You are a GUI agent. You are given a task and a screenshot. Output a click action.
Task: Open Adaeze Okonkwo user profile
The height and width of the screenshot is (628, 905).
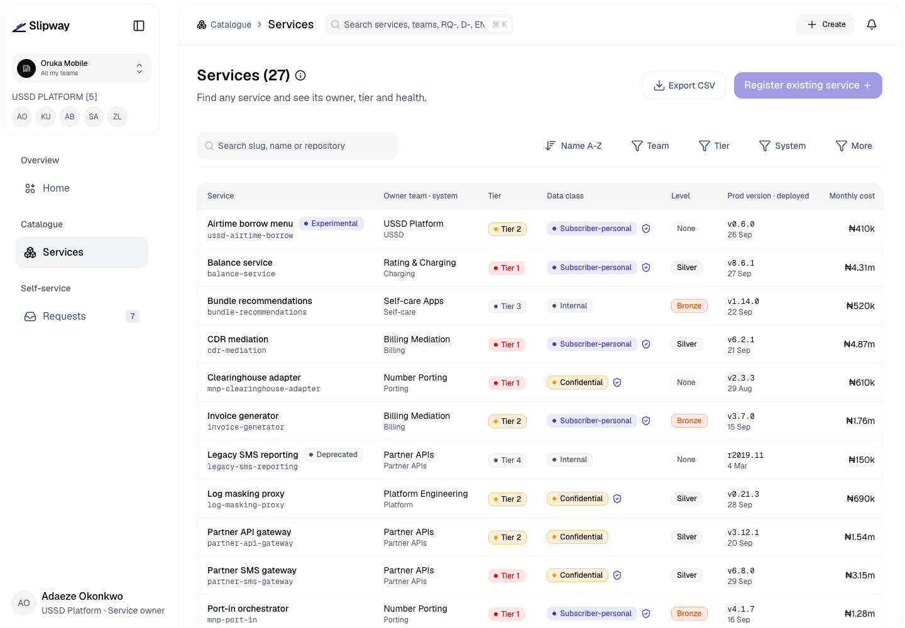click(x=88, y=603)
